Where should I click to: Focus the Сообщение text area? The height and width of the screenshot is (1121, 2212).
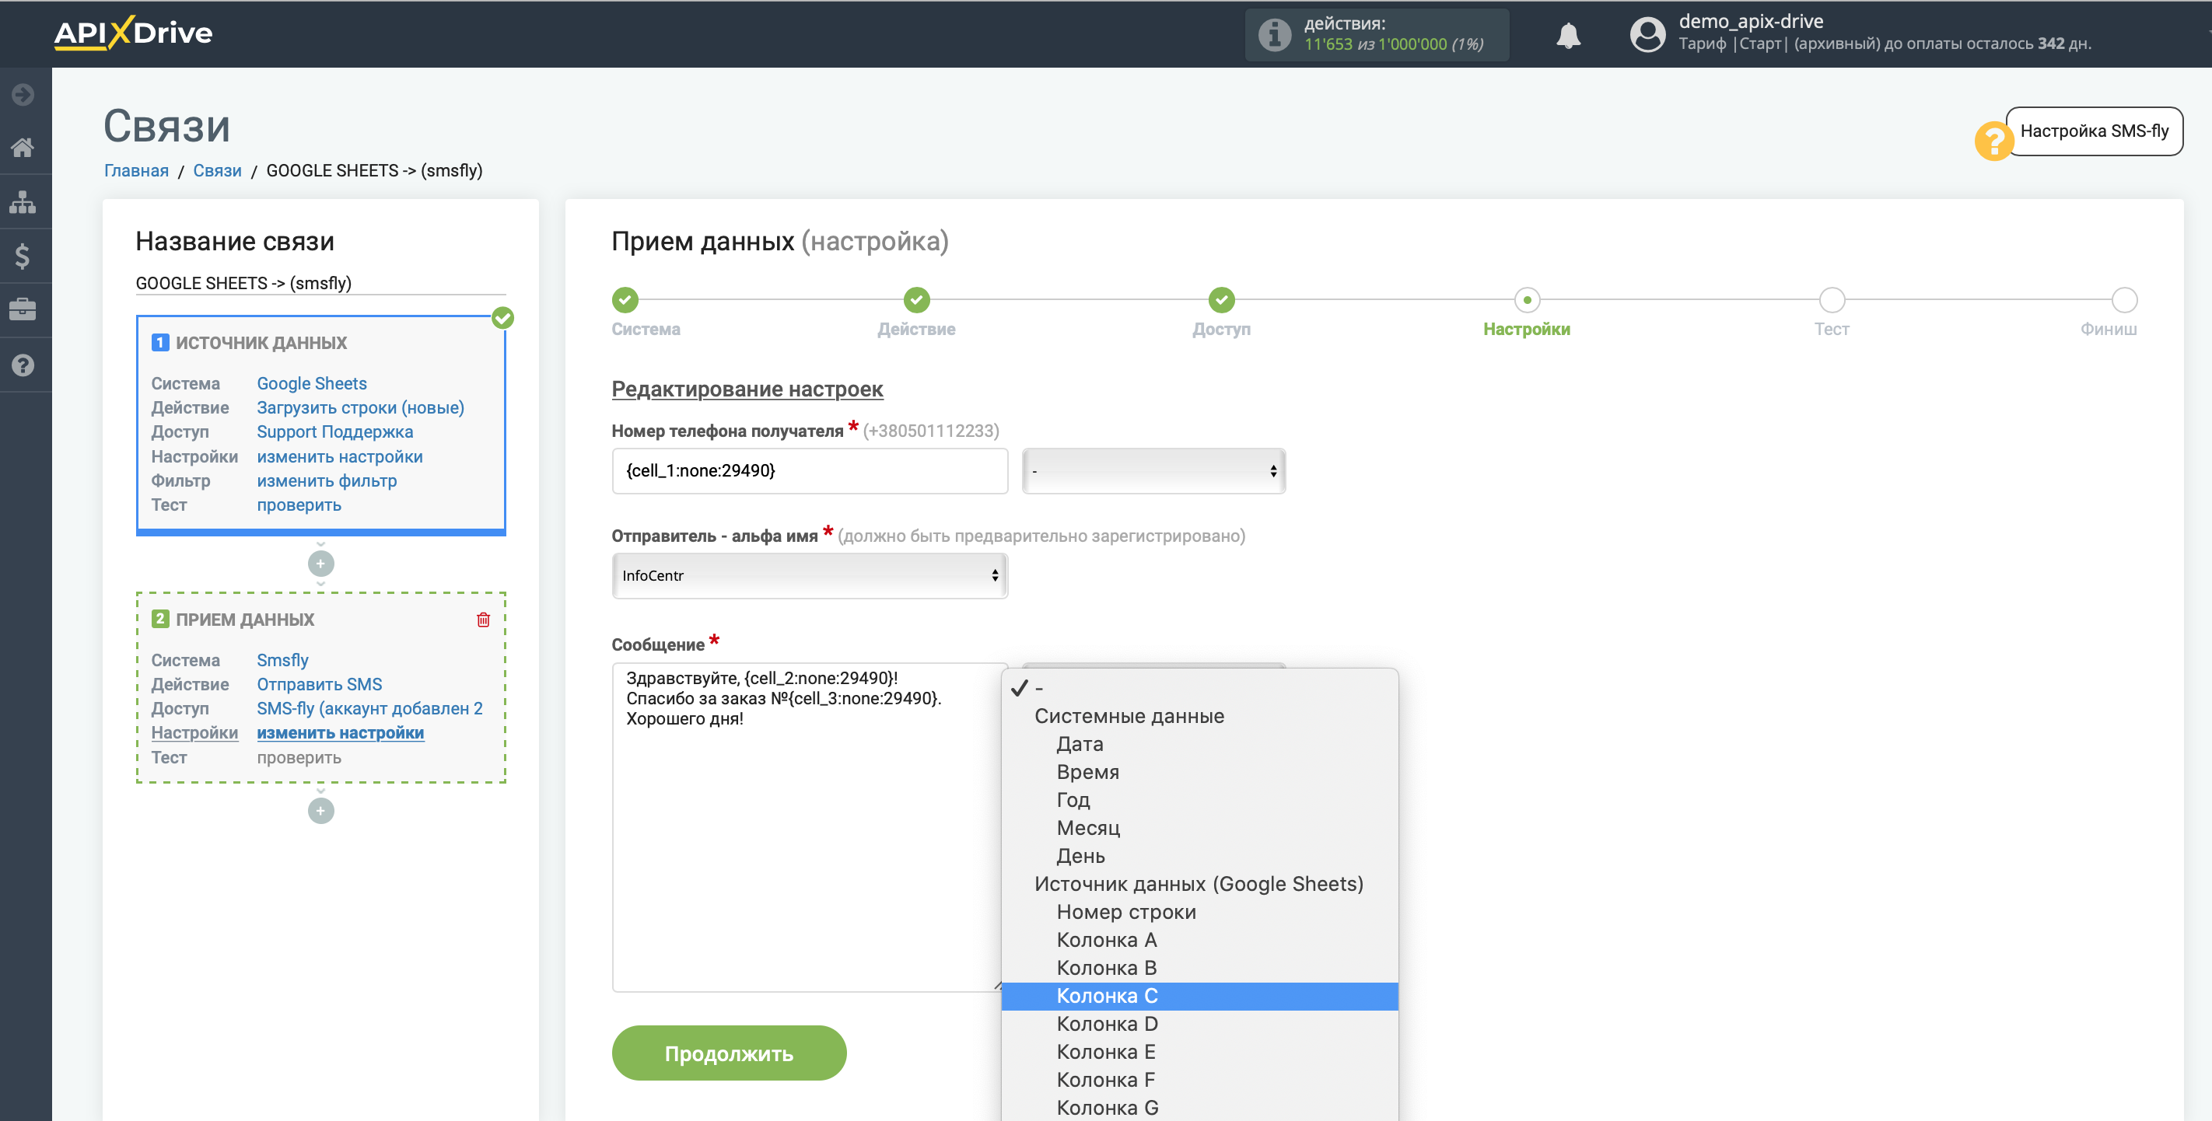coord(809,826)
